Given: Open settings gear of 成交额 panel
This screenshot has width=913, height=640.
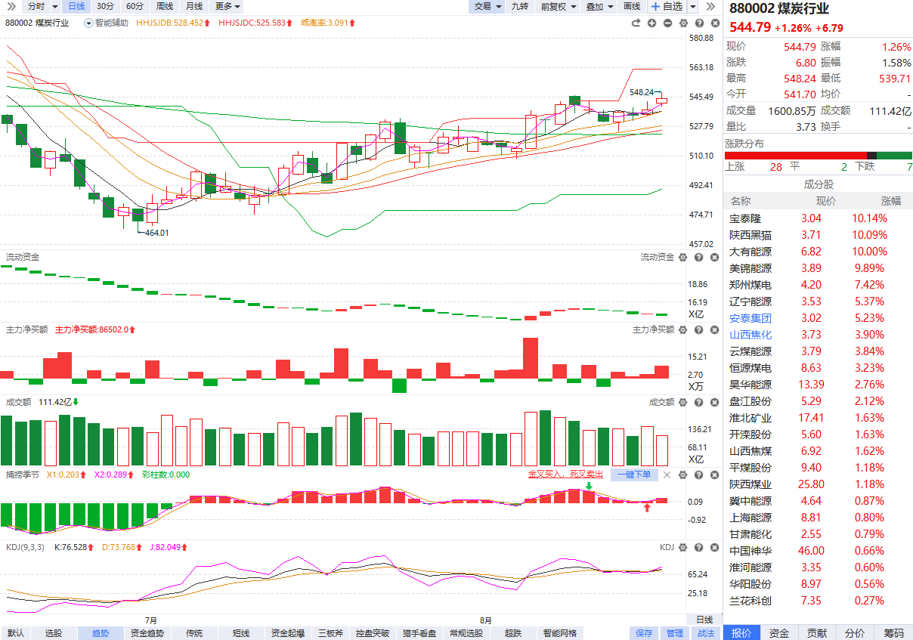Looking at the screenshot, I should click(x=682, y=403).
